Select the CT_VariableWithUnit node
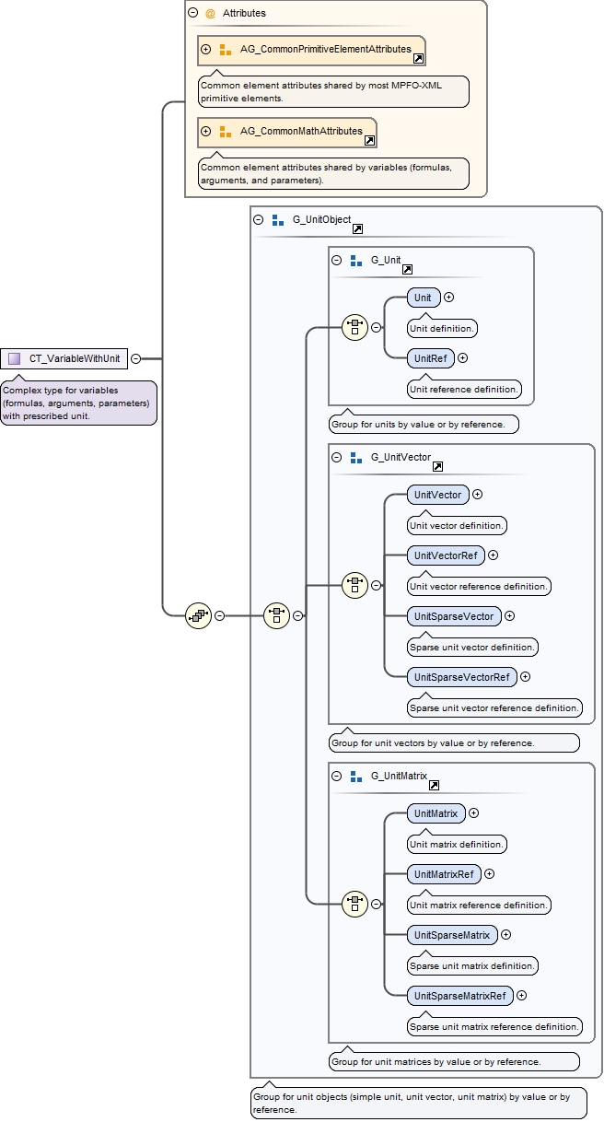 point(64,358)
